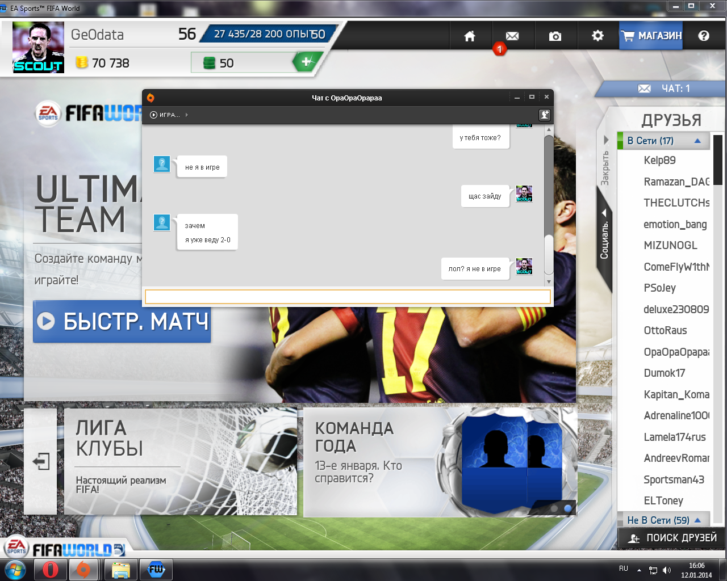Minimize the chat window
The width and height of the screenshot is (727, 581).
coord(517,98)
